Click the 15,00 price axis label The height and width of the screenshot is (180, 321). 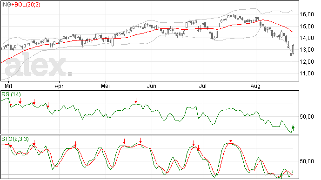(307, 26)
